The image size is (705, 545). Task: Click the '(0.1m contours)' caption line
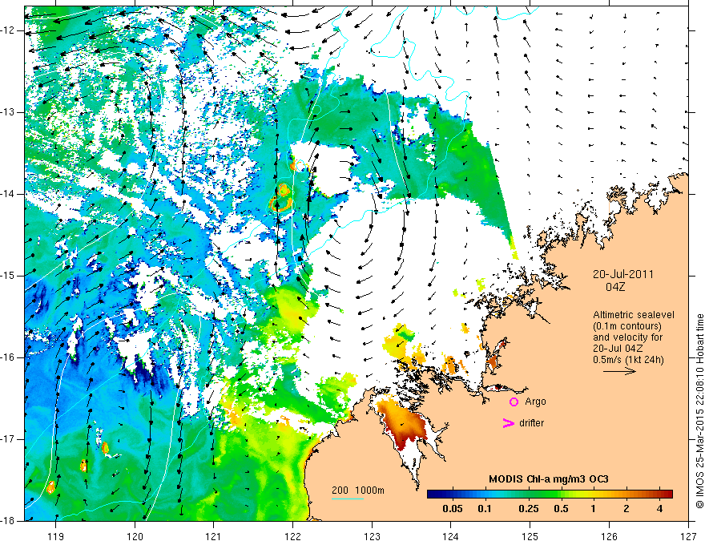(x=627, y=326)
